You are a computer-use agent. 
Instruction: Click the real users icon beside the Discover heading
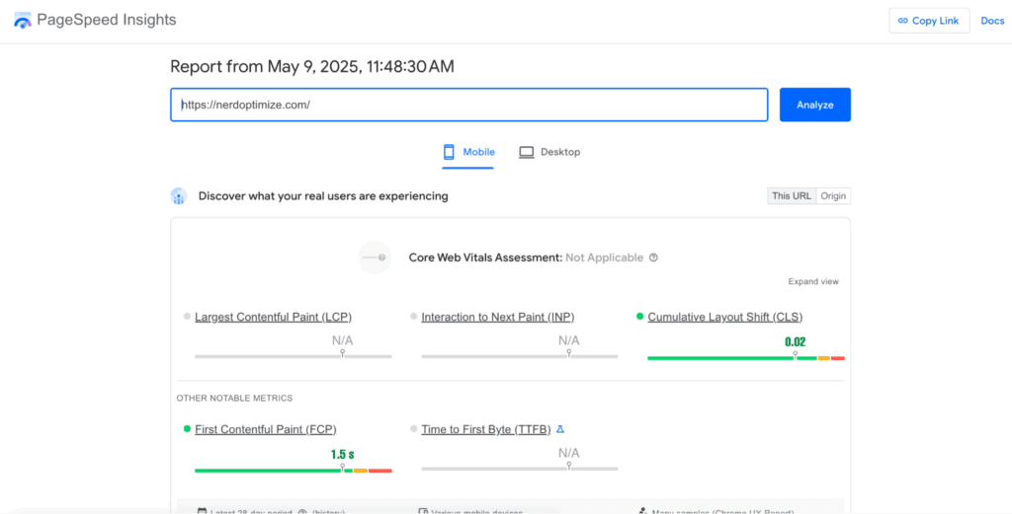[178, 196]
